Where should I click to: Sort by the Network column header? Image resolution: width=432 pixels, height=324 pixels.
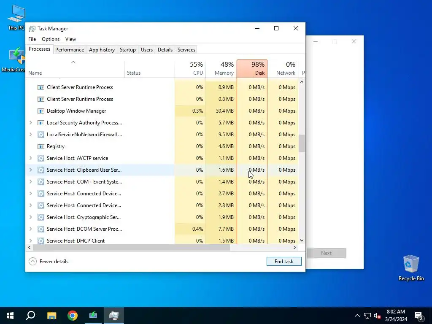pos(283,69)
